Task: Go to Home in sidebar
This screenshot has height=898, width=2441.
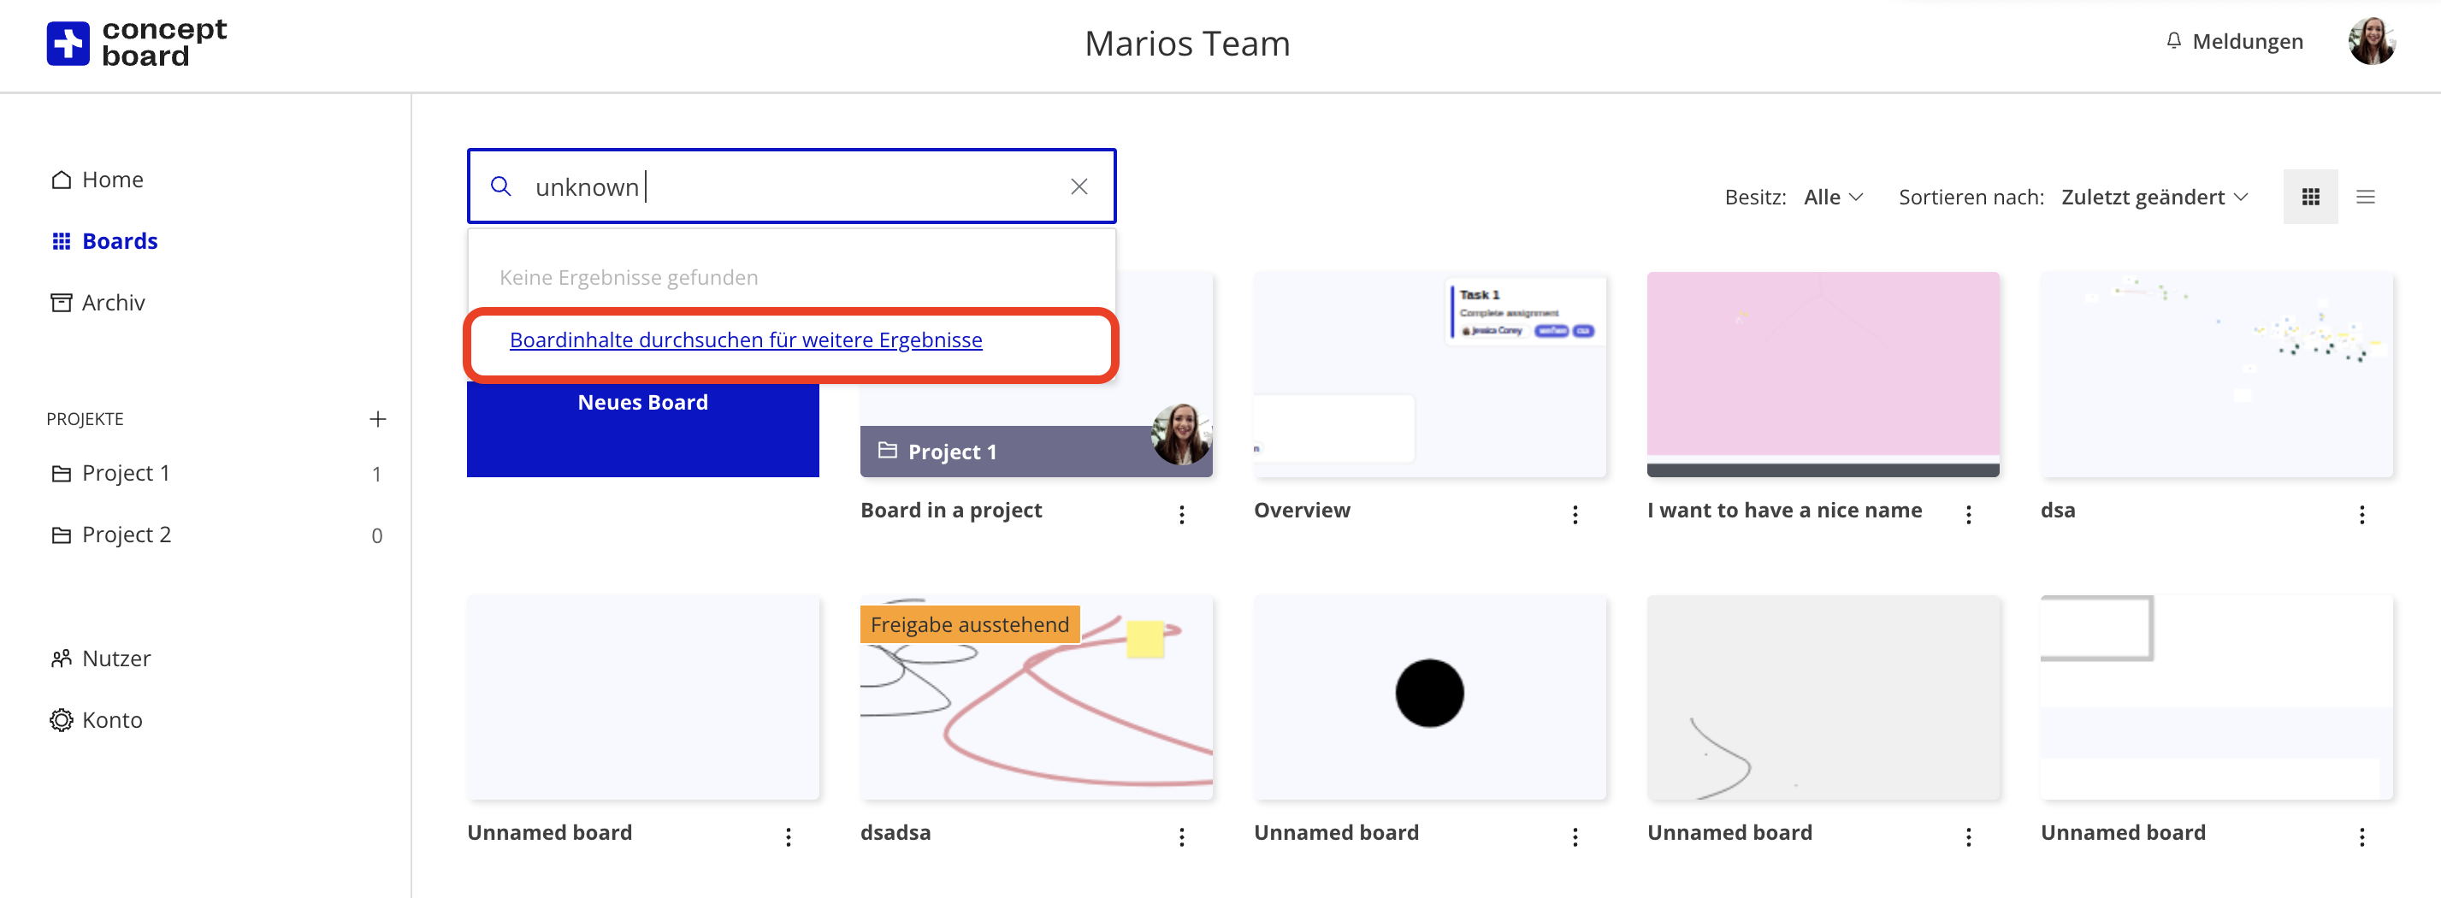Action: click(97, 179)
